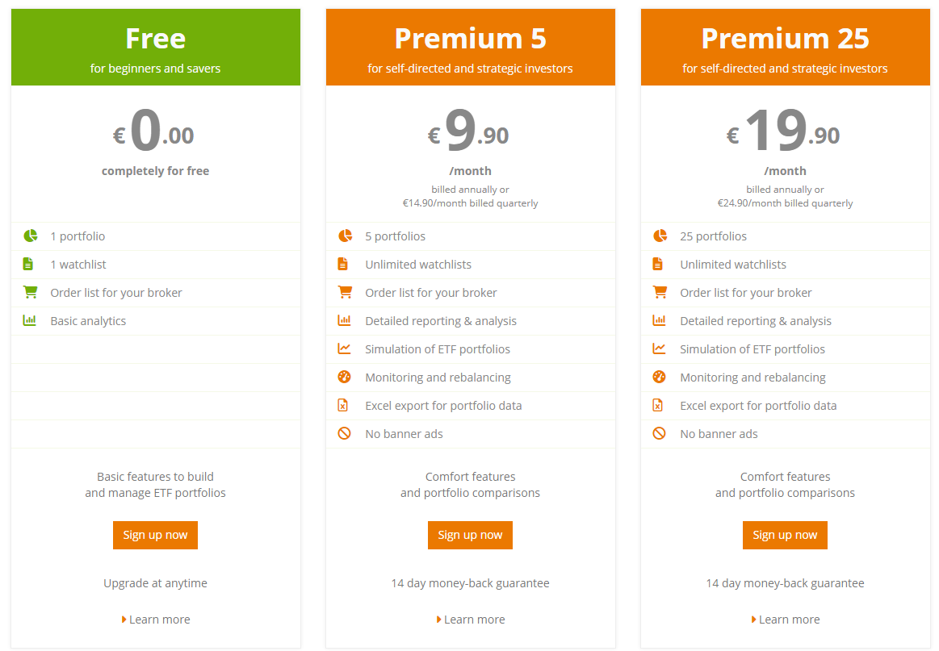
Task: Click the green document icon beside 1 watchlist
Action: coord(28,264)
